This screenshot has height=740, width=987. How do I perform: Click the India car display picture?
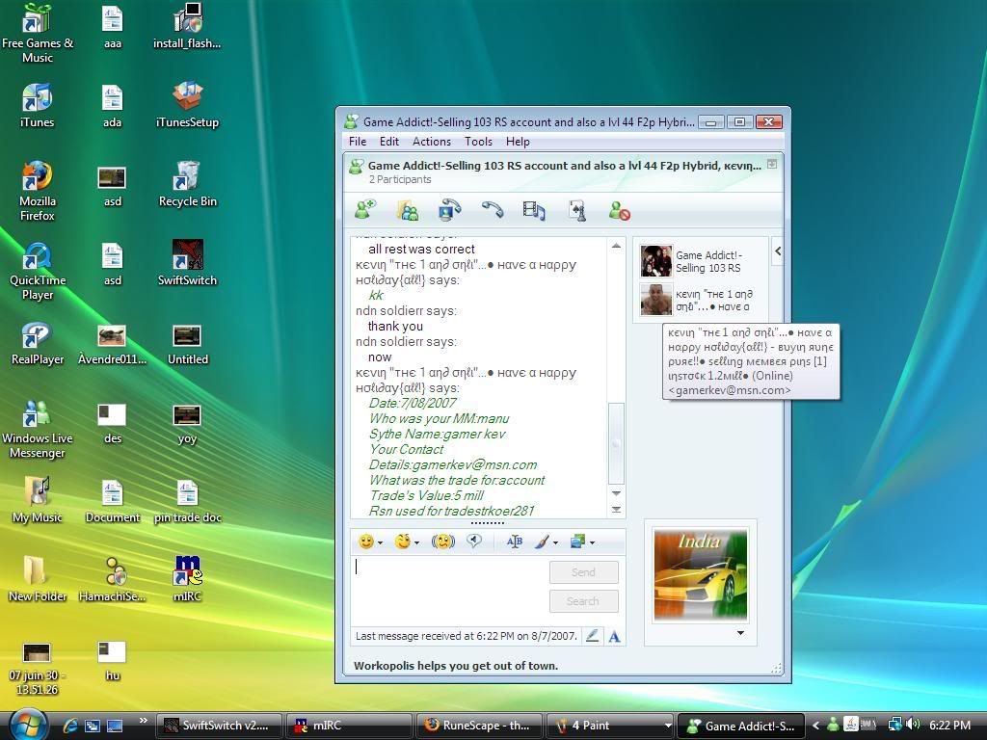coord(700,575)
